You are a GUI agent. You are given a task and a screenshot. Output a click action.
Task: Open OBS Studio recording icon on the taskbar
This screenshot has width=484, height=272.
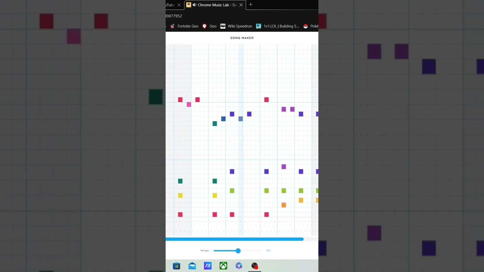coord(254,266)
